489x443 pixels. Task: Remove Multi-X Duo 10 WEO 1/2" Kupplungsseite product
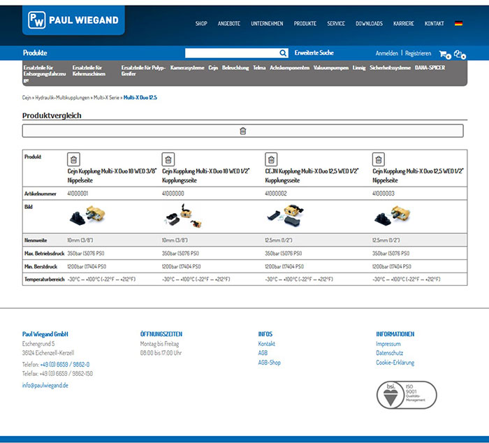coord(168,159)
